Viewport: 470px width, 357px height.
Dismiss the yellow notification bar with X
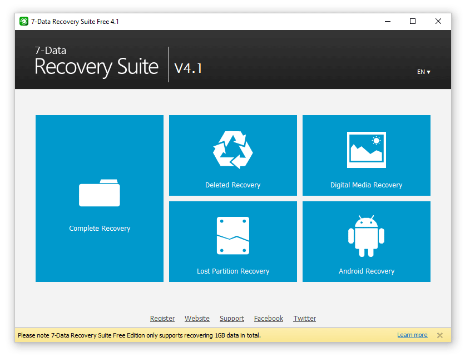click(440, 335)
